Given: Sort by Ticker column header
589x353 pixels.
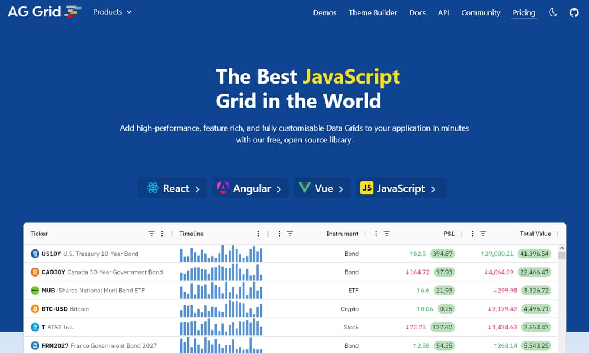Looking at the screenshot, I should pyautogui.click(x=39, y=234).
